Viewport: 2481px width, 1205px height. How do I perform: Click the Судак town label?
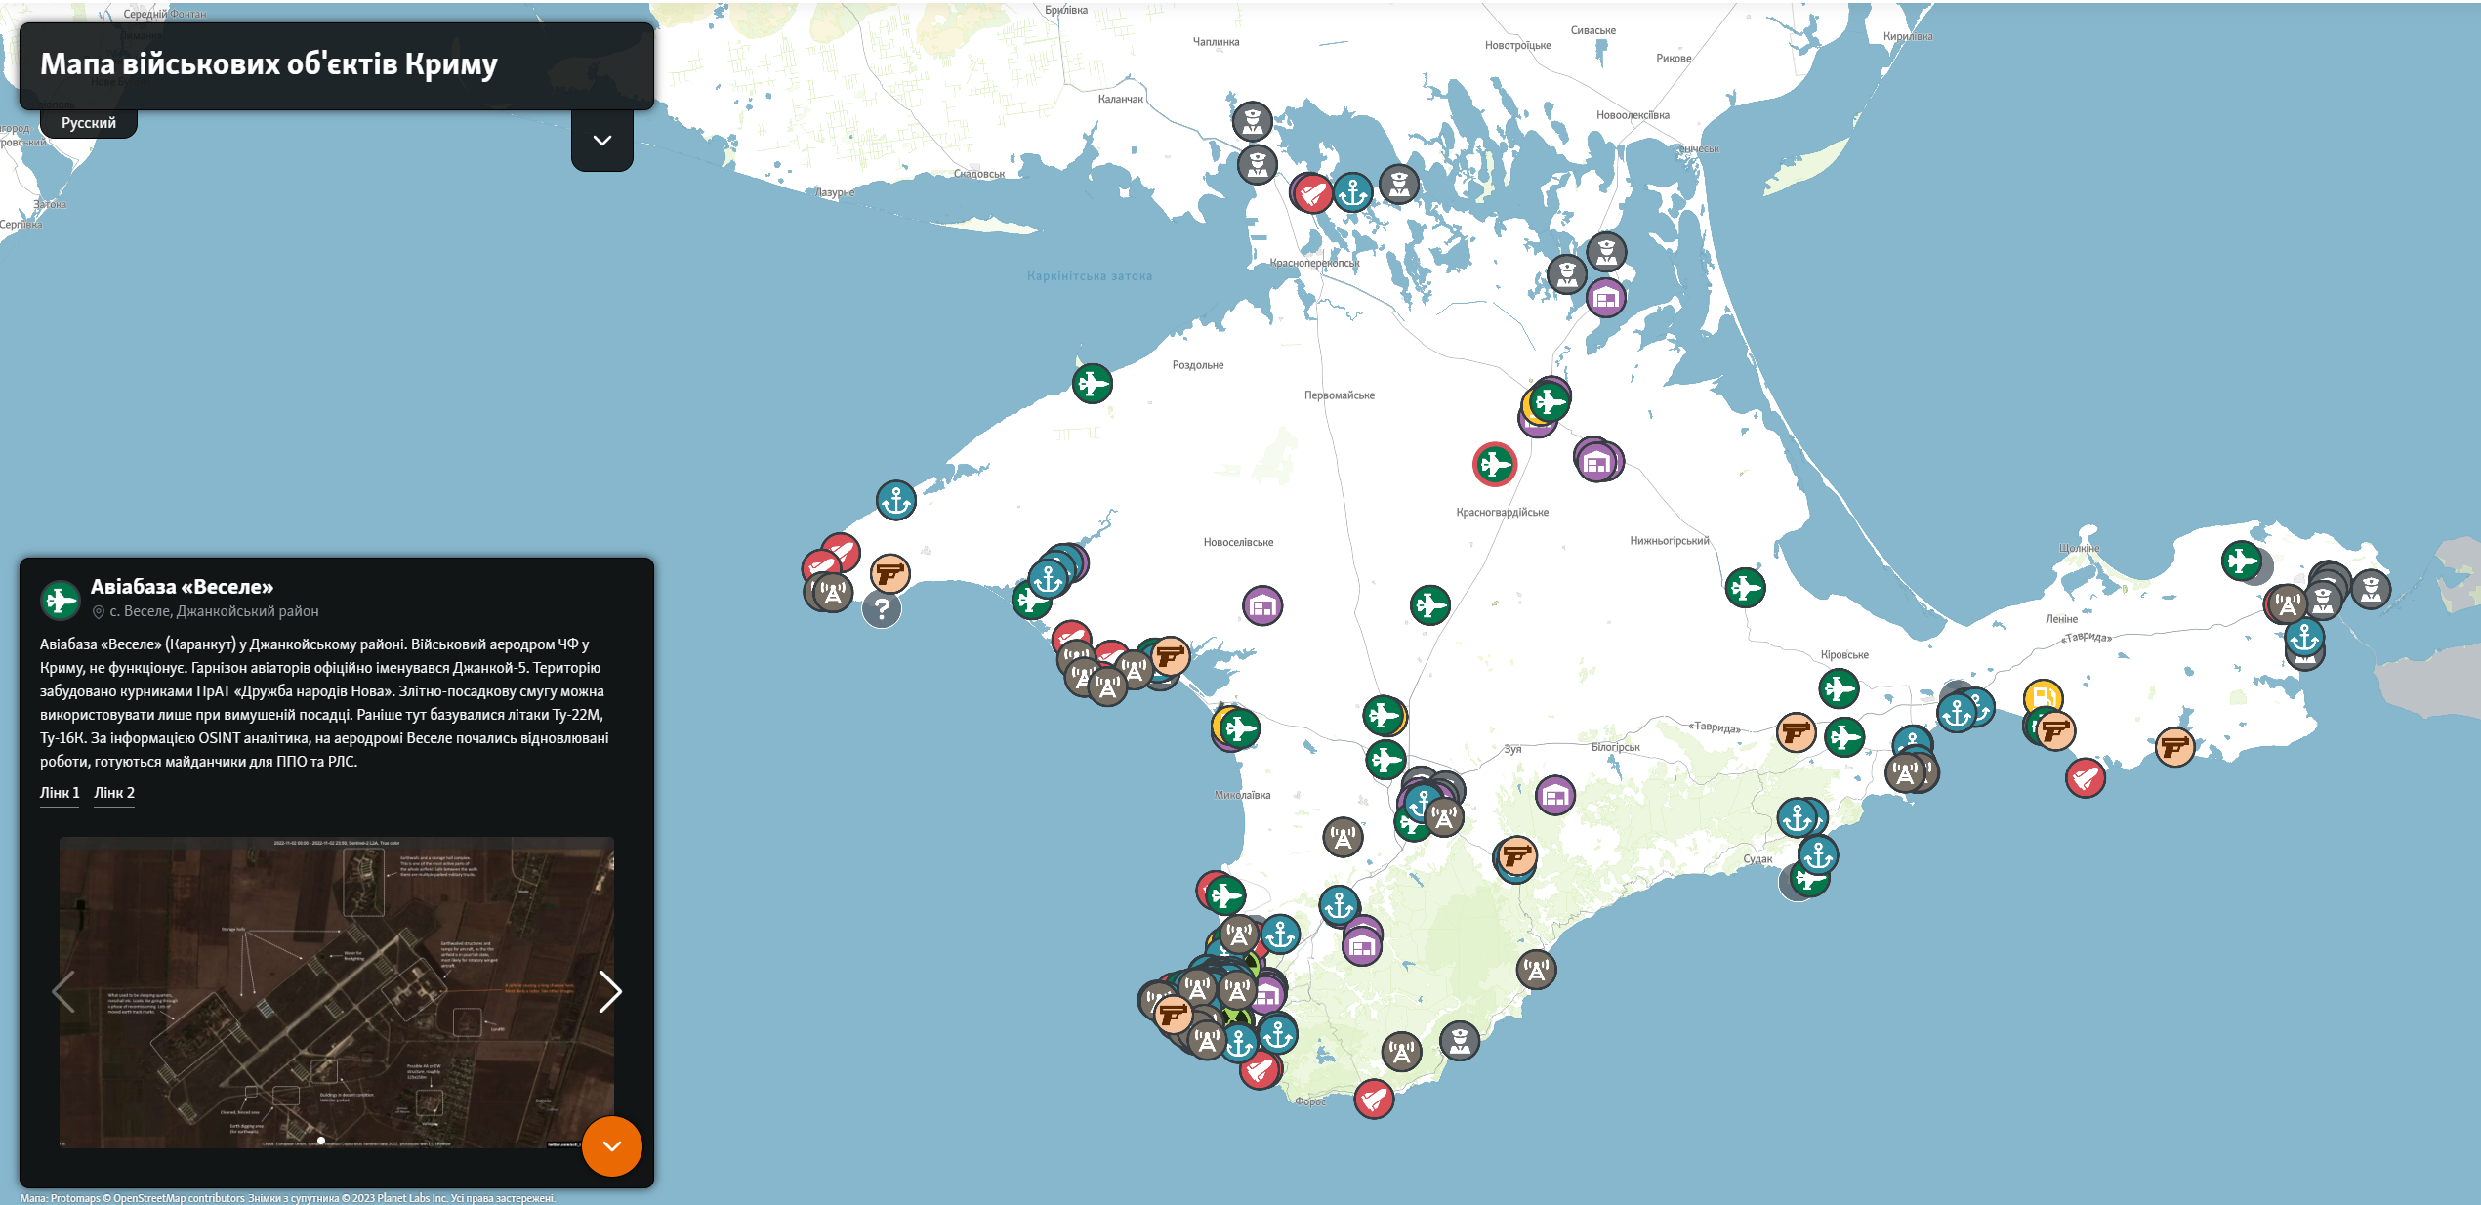point(1757,859)
